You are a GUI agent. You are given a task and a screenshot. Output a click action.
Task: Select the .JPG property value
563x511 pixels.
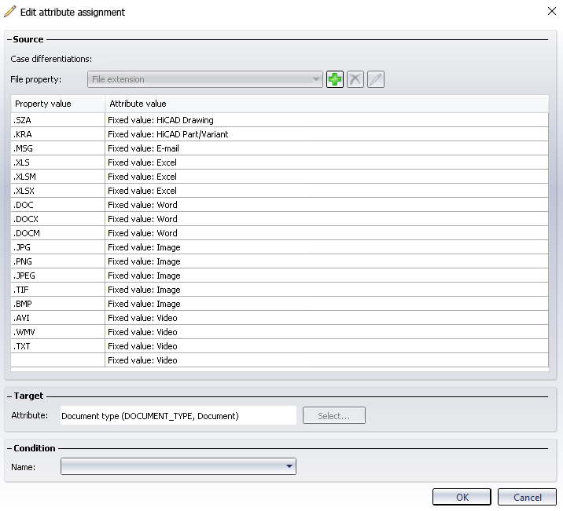click(x=58, y=247)
